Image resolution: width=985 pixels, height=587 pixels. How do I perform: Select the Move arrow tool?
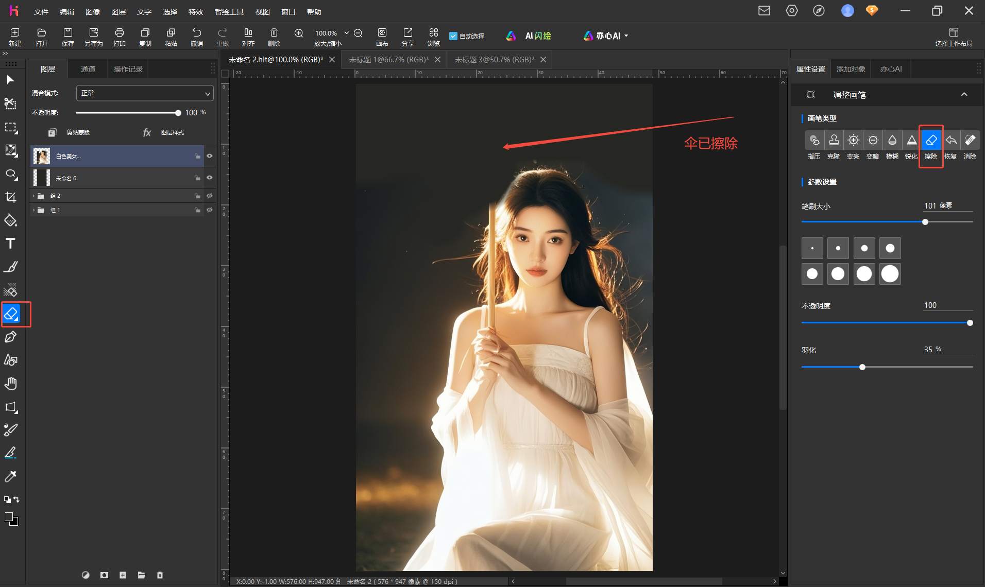coord(10,80)
